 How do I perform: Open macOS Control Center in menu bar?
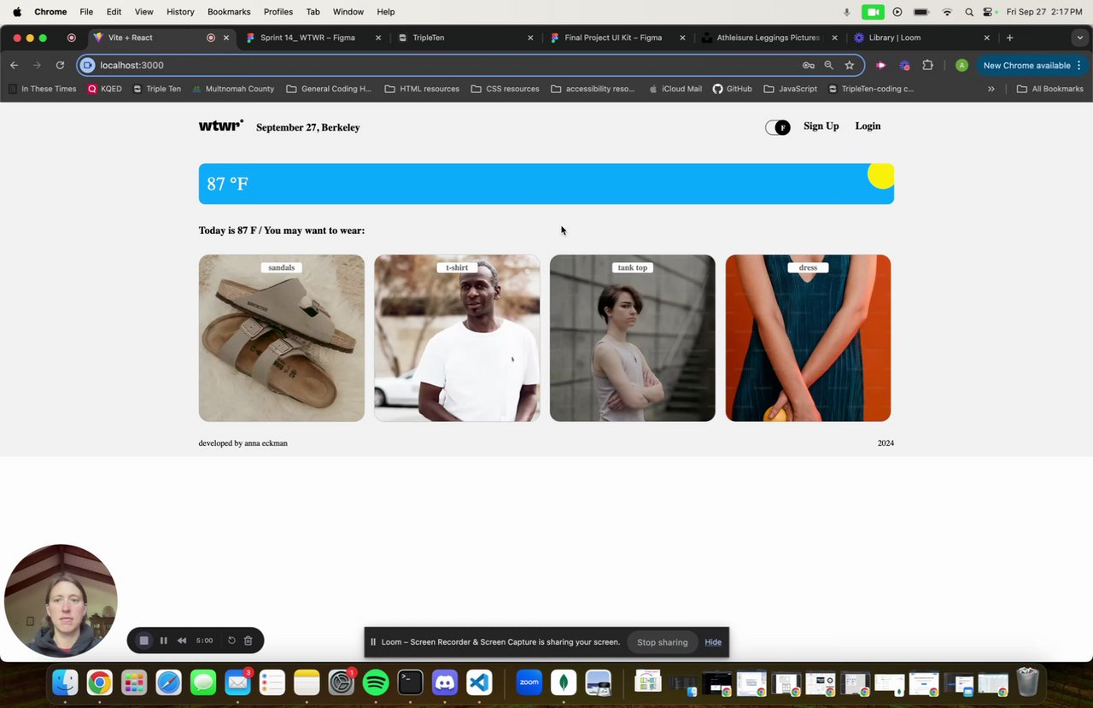[x=988, y=12]
